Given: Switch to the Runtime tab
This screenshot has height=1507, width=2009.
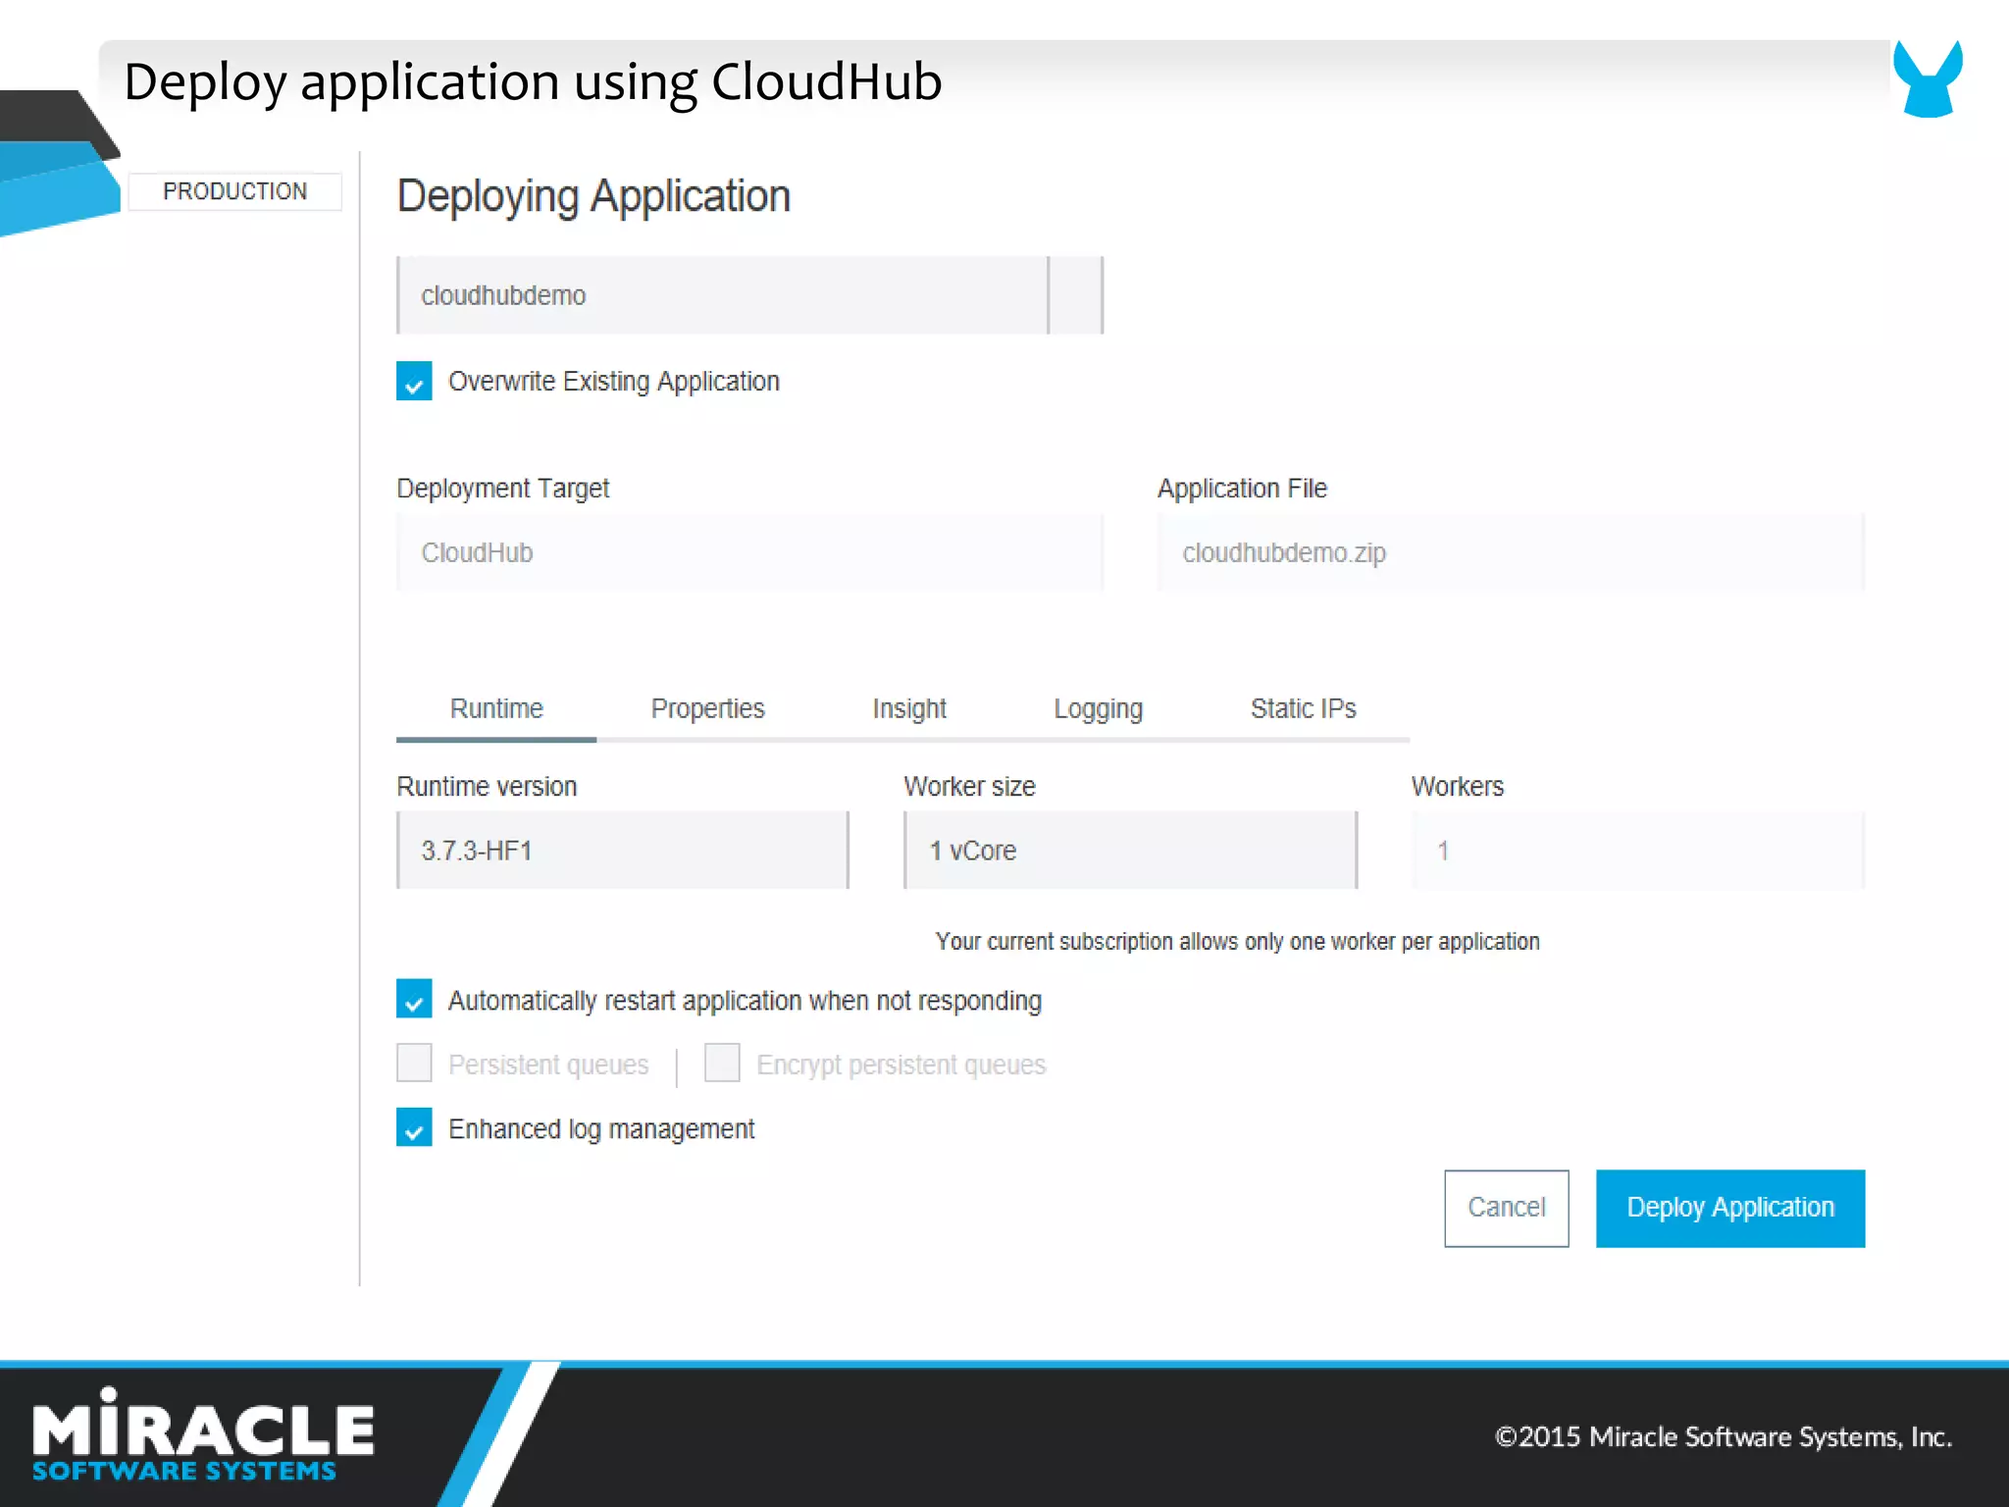Looking at the screenshot, I should [496, 708].
